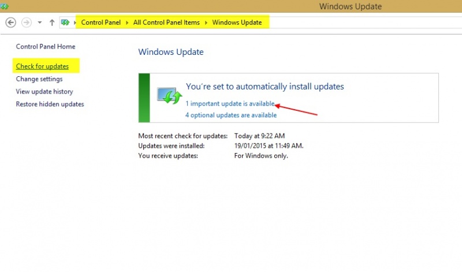
Task: Click 'Updates were installed:' label
Action: click(x=171, y=146)
